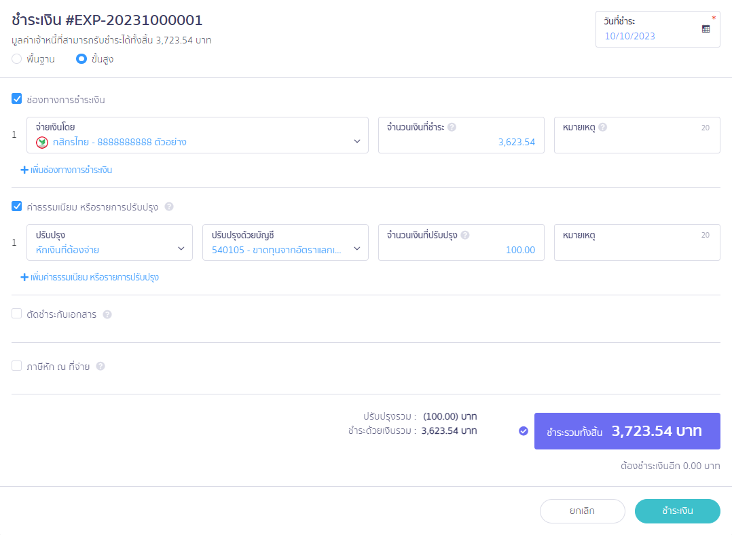Open the payment date calendar icon
The width and height of the screenshot is (732, 535).
706,29
